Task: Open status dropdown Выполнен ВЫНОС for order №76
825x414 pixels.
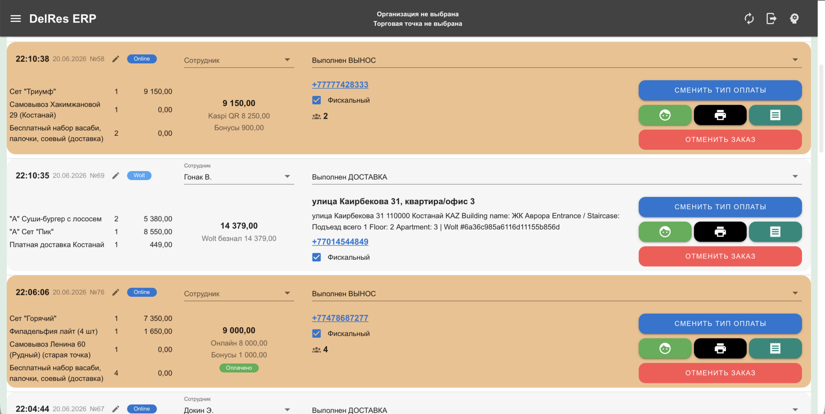Action: click(x=556, y=293)
